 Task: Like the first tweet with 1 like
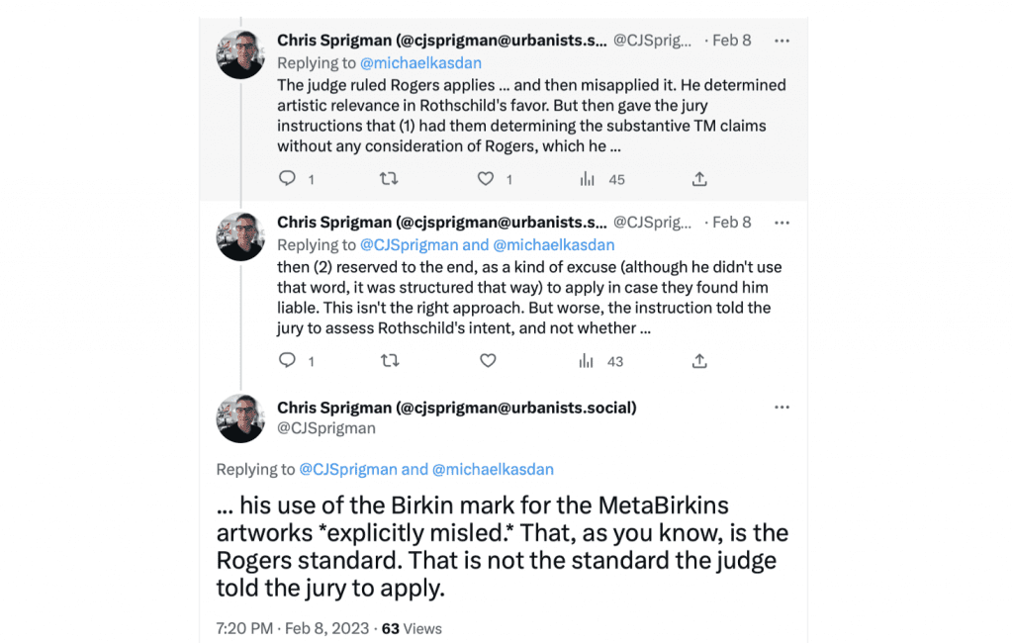[485, 178]
